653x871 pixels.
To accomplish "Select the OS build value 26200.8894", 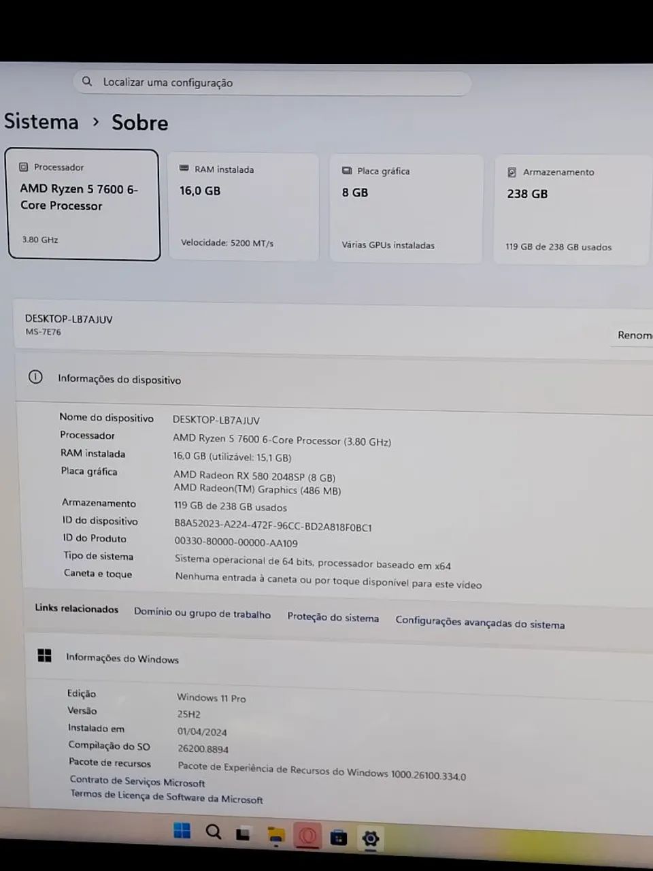I will tap(203, 749).
